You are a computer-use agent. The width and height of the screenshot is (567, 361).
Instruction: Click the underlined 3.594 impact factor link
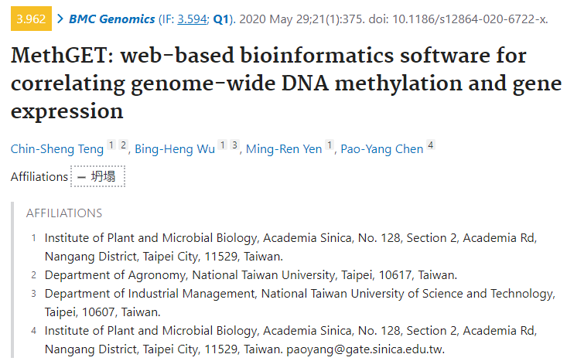pos(192,19)
